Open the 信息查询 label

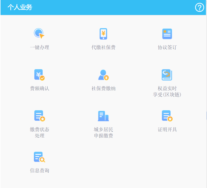[40, 170]
